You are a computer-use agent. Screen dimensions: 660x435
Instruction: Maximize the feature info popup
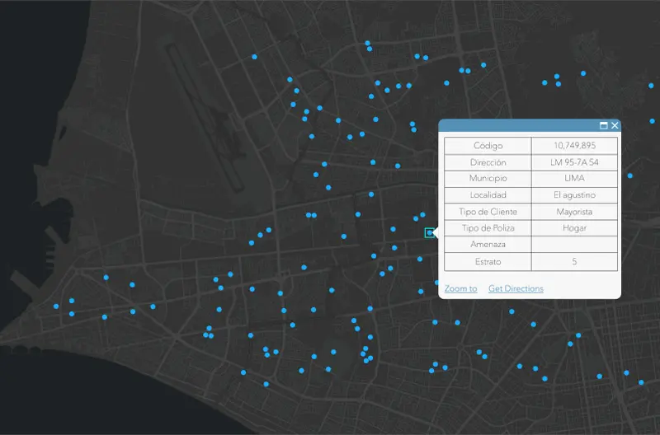pos(603,125)
